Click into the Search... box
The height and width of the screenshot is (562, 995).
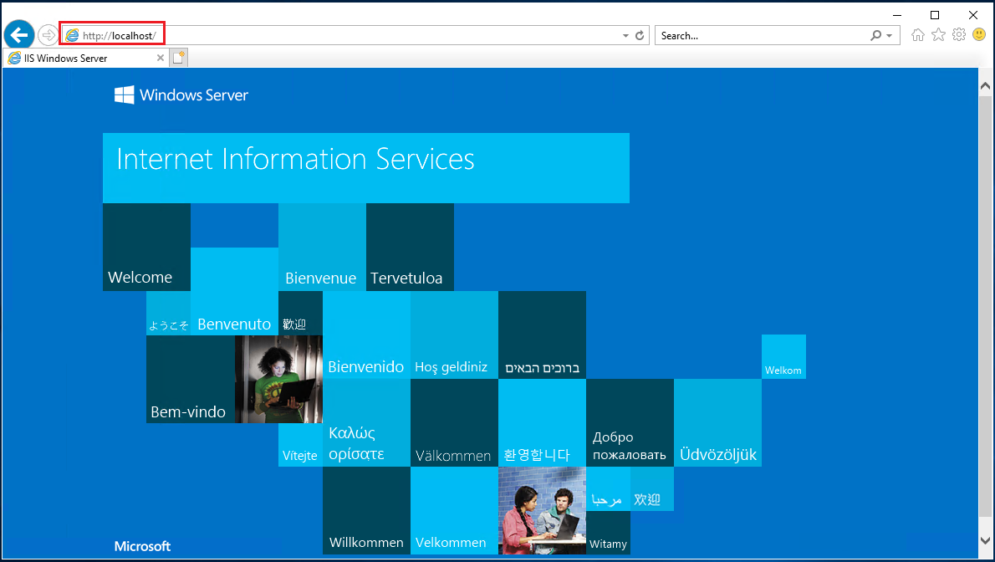(762, 36)
